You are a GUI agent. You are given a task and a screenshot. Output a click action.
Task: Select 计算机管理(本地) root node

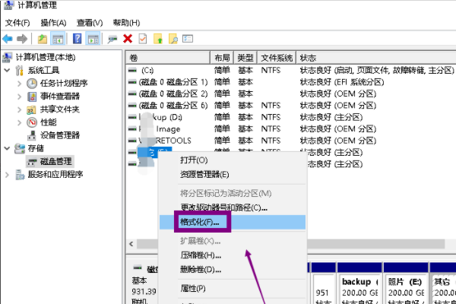(x=46, y=57)
